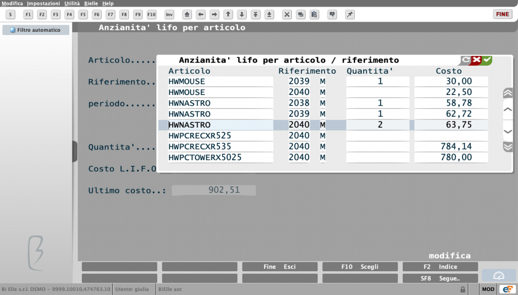518x295 pixels.
Task: Click the pin icon in the toolbar
Action: point(350,15)
